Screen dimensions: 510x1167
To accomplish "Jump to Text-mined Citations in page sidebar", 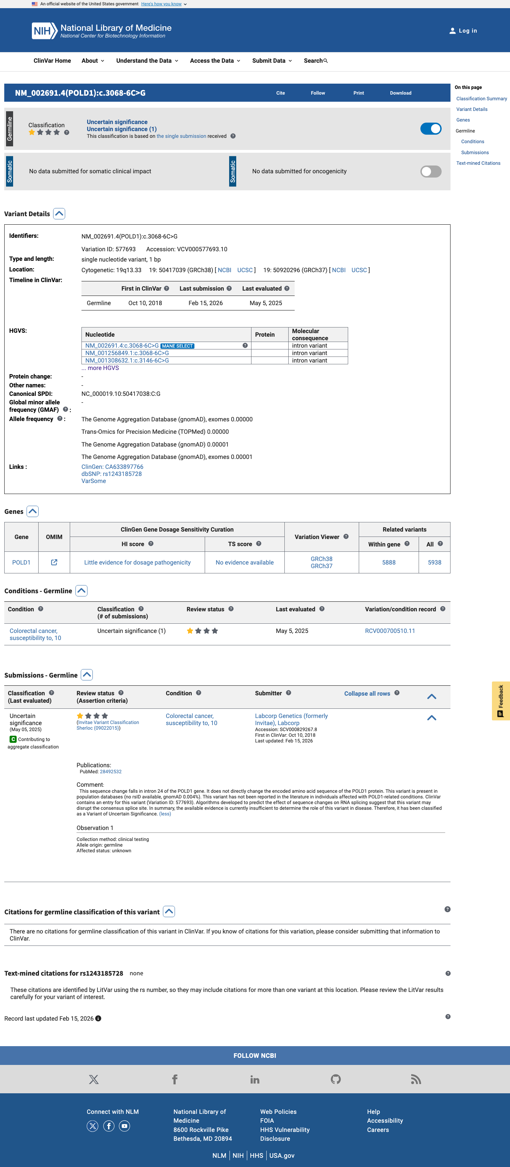I will (478, 163).
